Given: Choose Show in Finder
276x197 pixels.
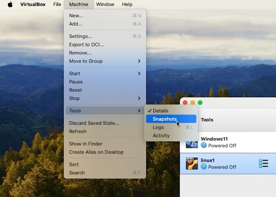Looking at the screenshot, I should (x=105, y=144).
